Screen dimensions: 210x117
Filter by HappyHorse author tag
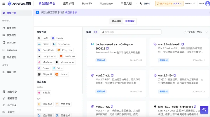point(47,56)
